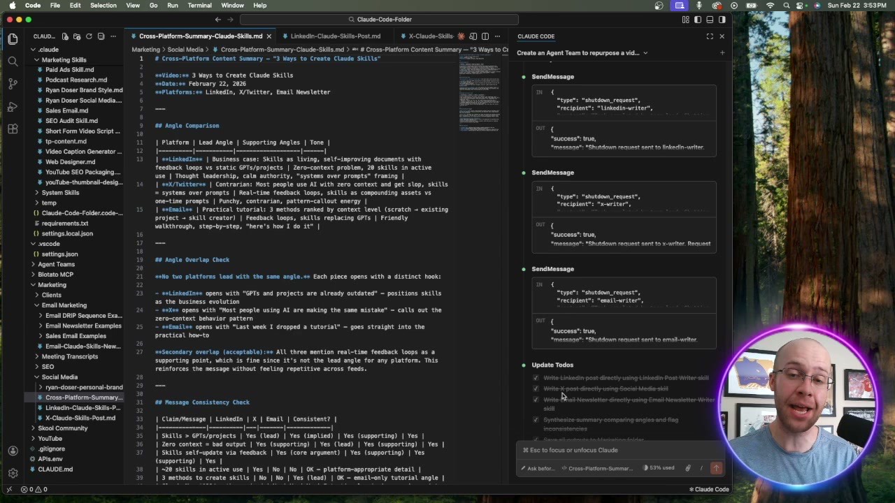Click the errors and warnings status bar indicator
The image size is (895, 503).
pyautogui.click(x=34, y=490)
